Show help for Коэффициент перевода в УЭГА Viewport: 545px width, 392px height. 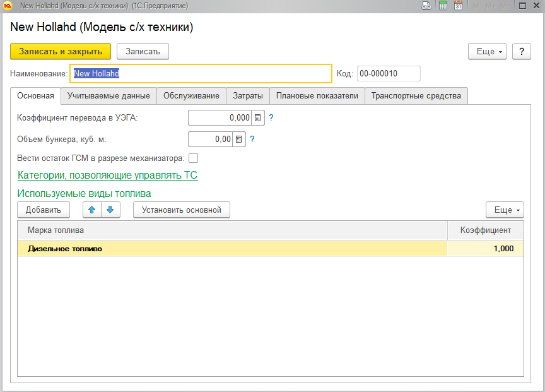pyautogui.click(x=271, y=118)
